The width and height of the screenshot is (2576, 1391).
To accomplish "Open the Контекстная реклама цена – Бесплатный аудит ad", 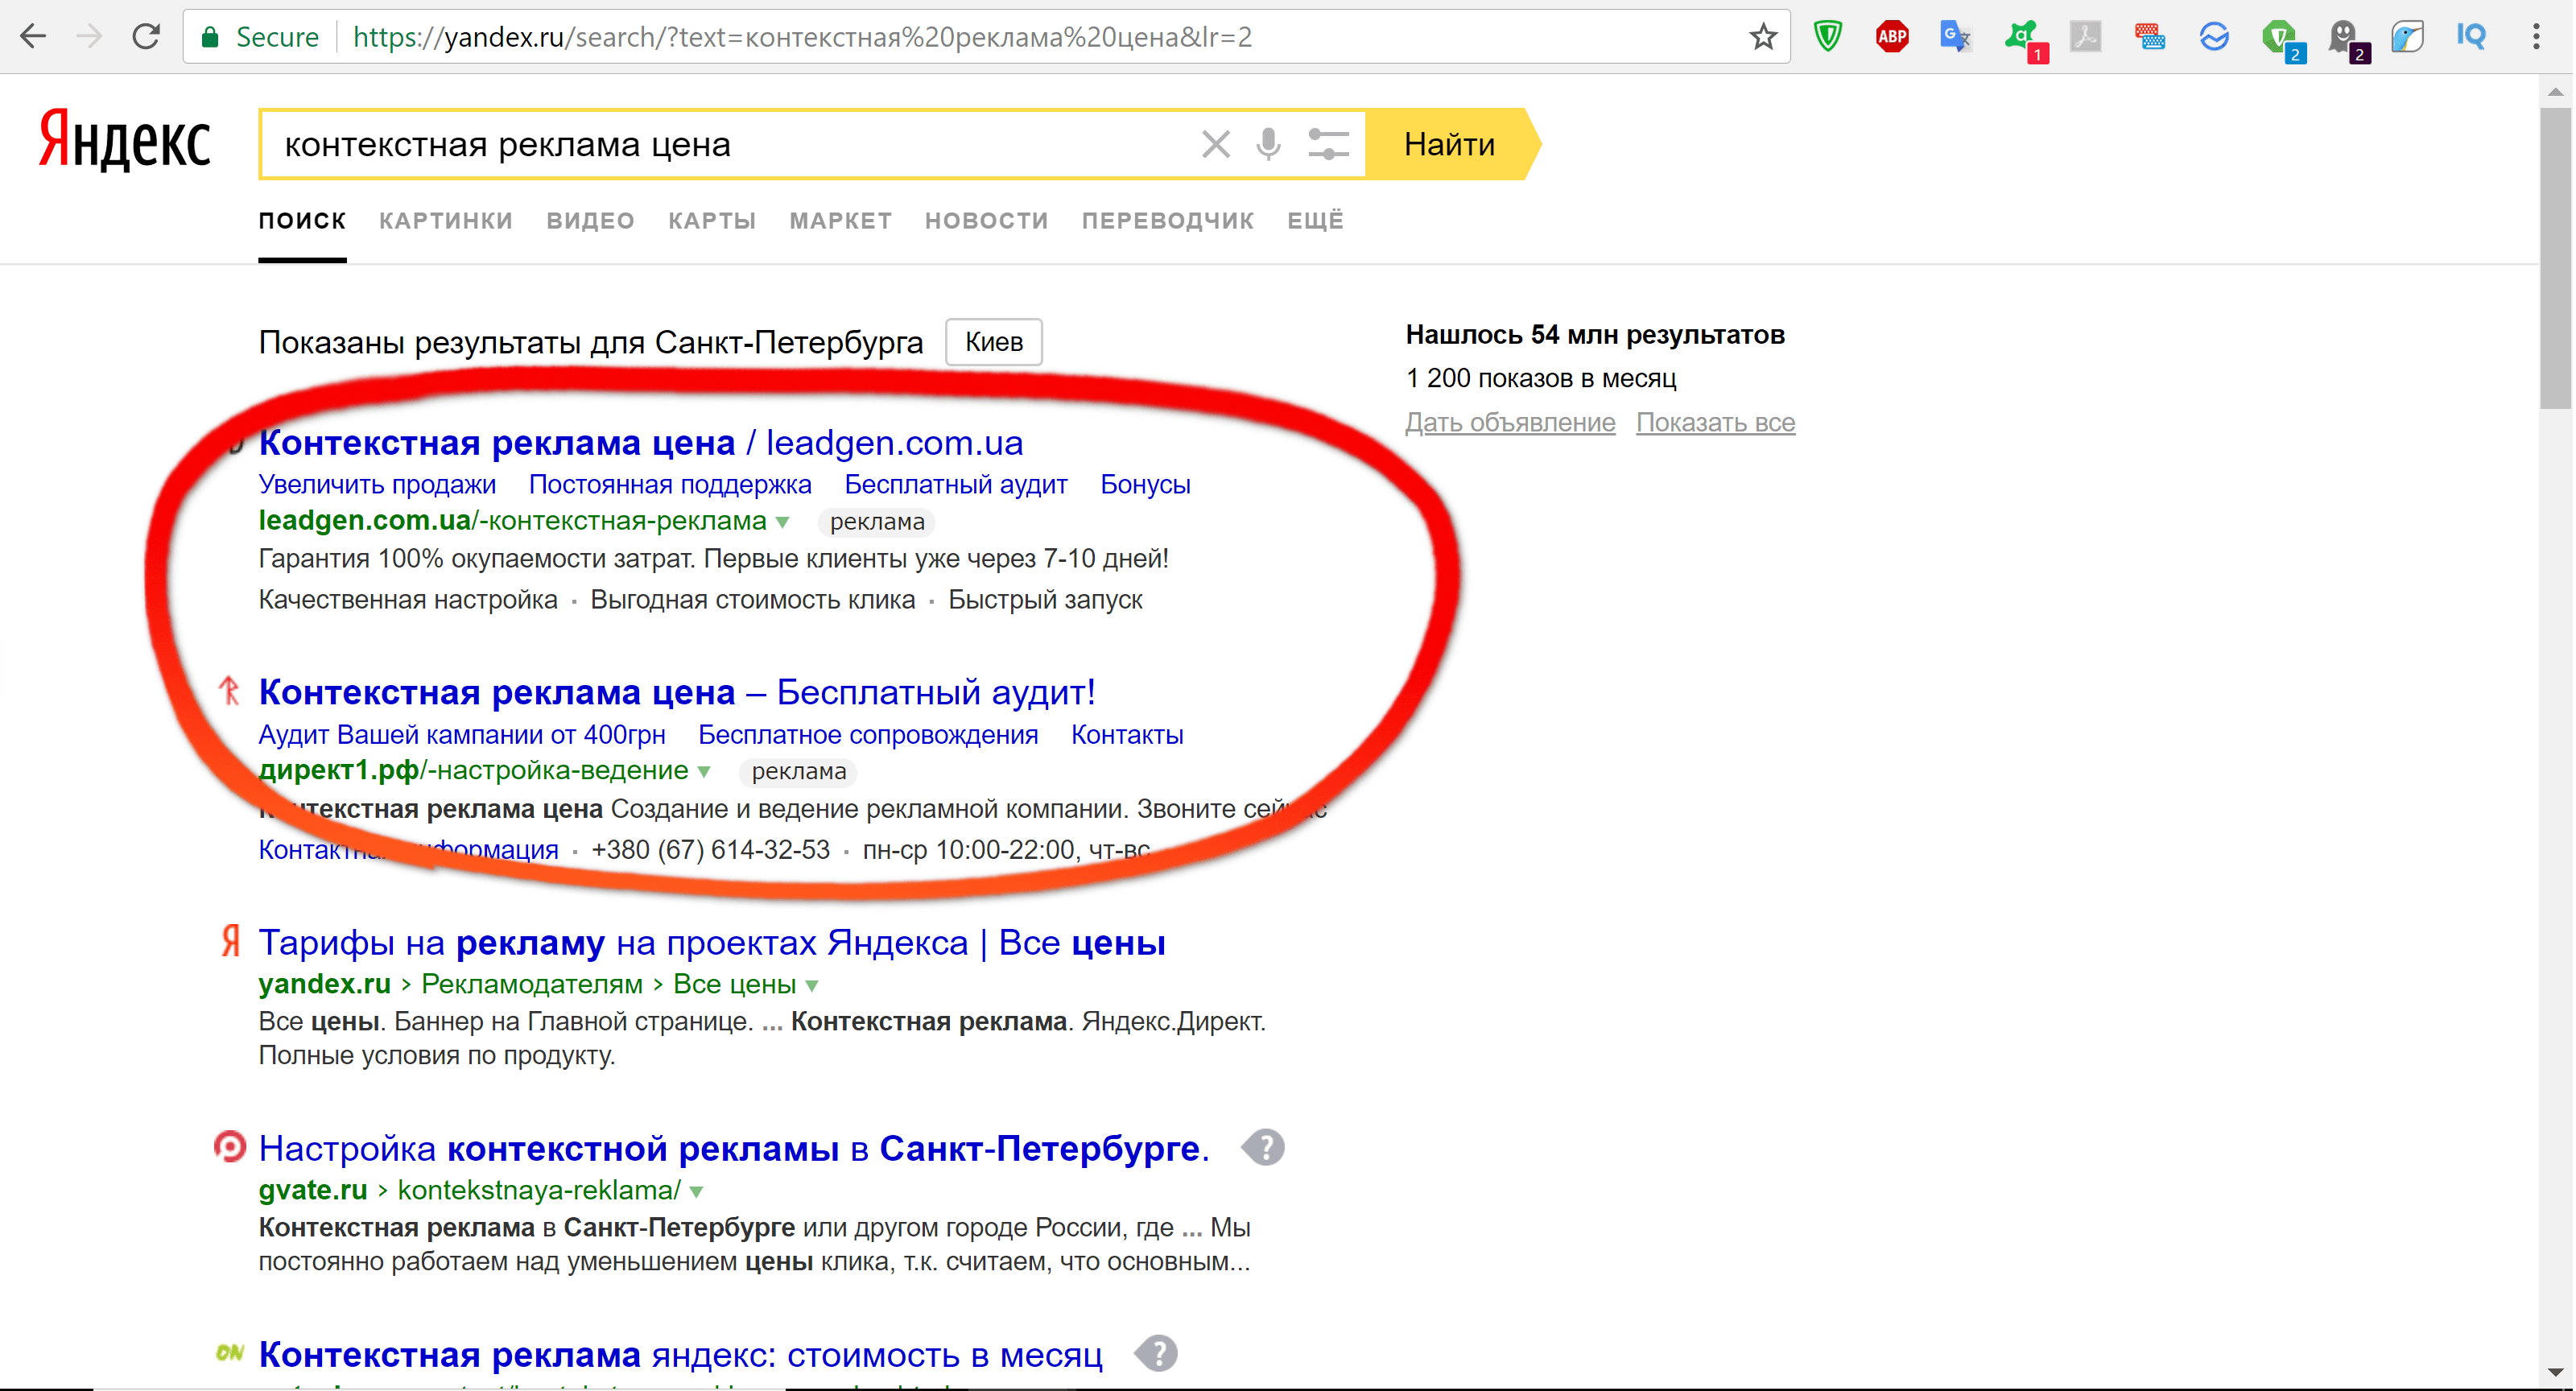I will tap(677, 692).
